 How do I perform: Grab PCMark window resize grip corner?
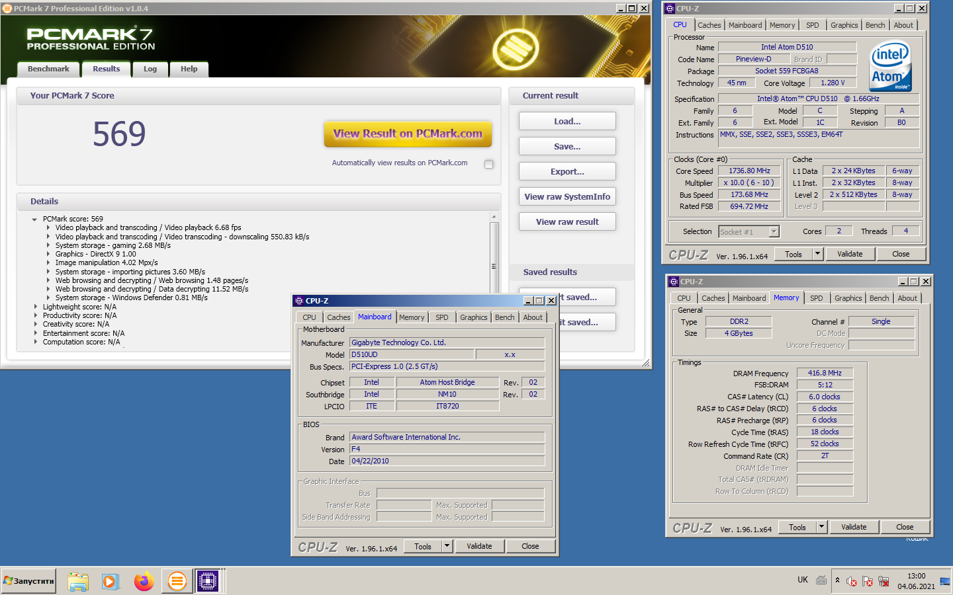point(646,362)
